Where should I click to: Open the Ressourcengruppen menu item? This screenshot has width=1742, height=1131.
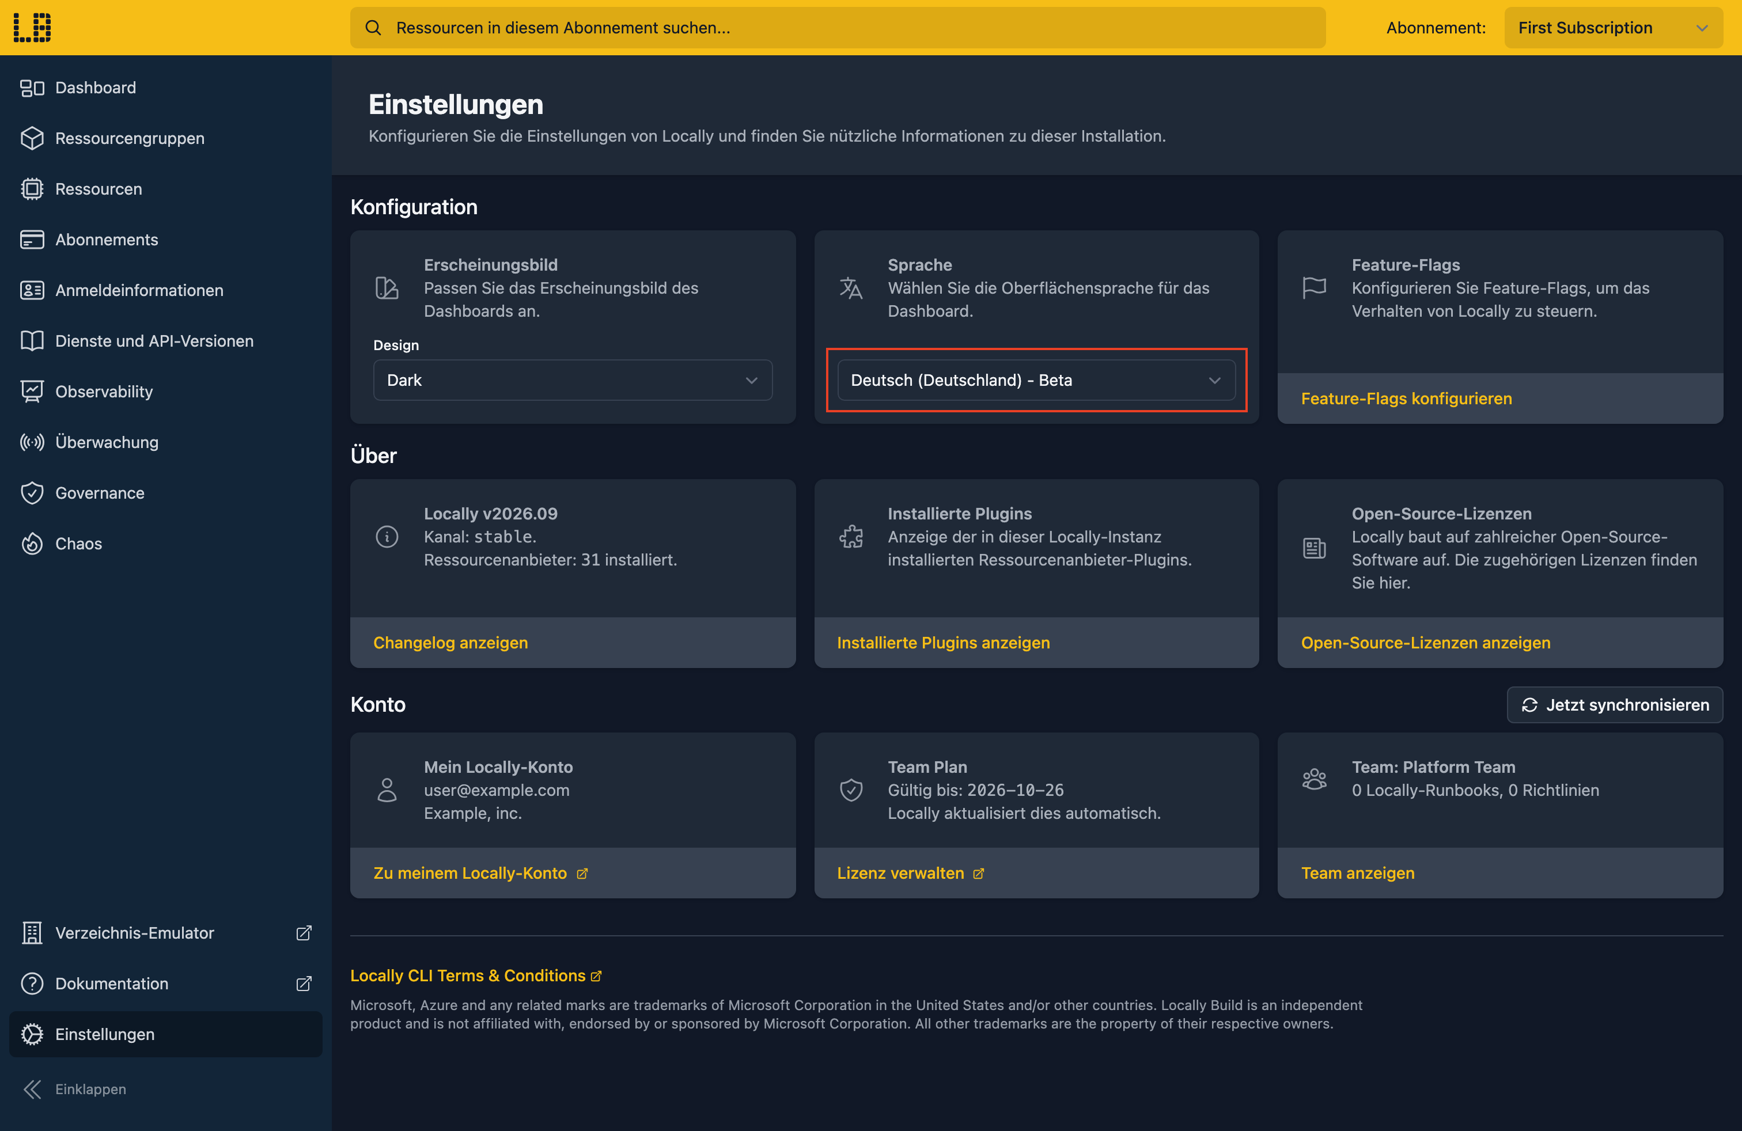click(165, 138)
